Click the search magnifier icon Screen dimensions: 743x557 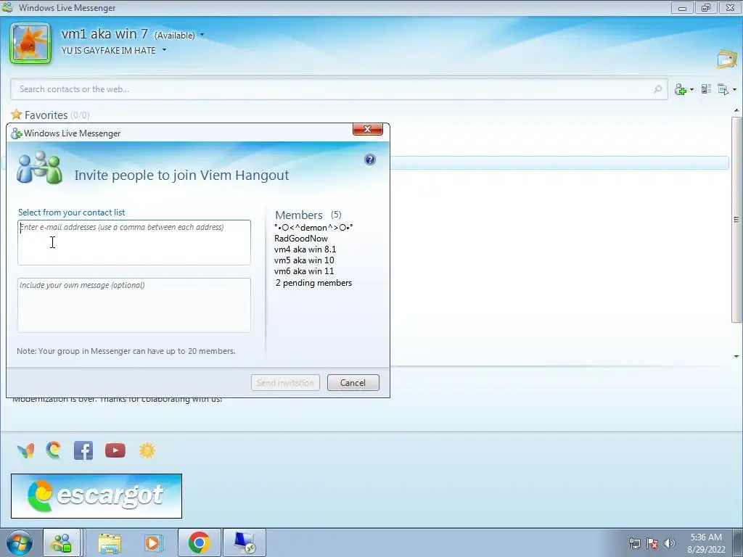[x=657, y=89]
